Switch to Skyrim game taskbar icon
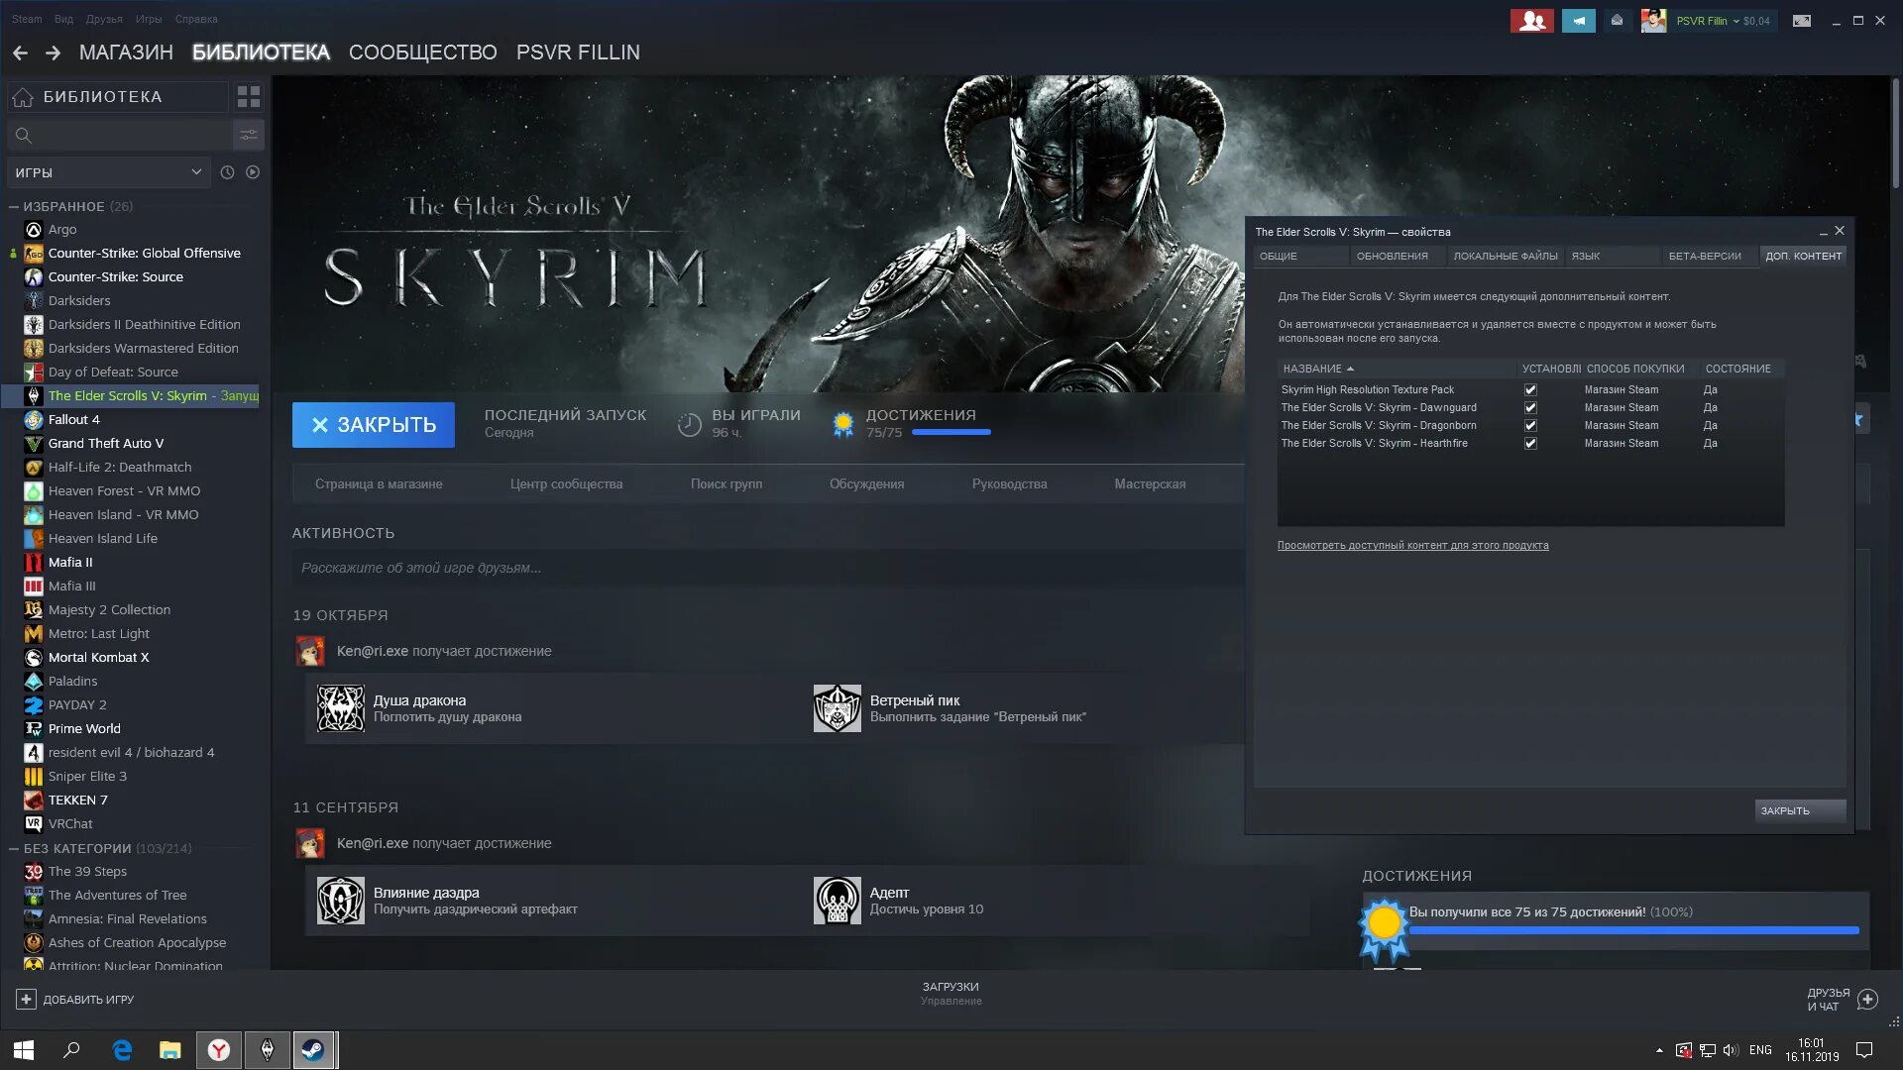This screenshot has width=1903, height=1070. pos(267,1050)
